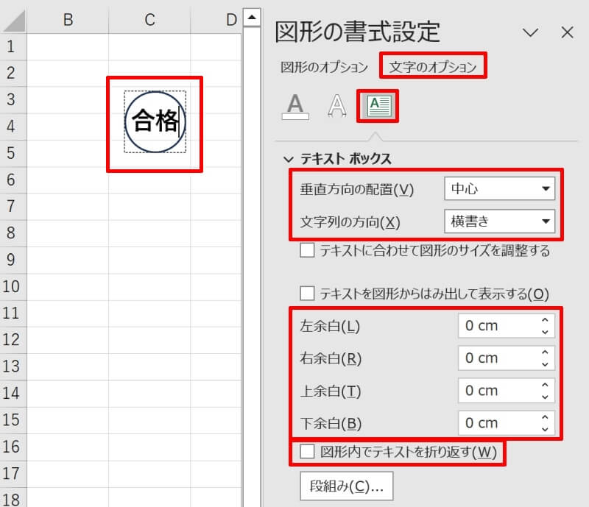Click inside the 右余白 value field

click(x=493, y=358)
